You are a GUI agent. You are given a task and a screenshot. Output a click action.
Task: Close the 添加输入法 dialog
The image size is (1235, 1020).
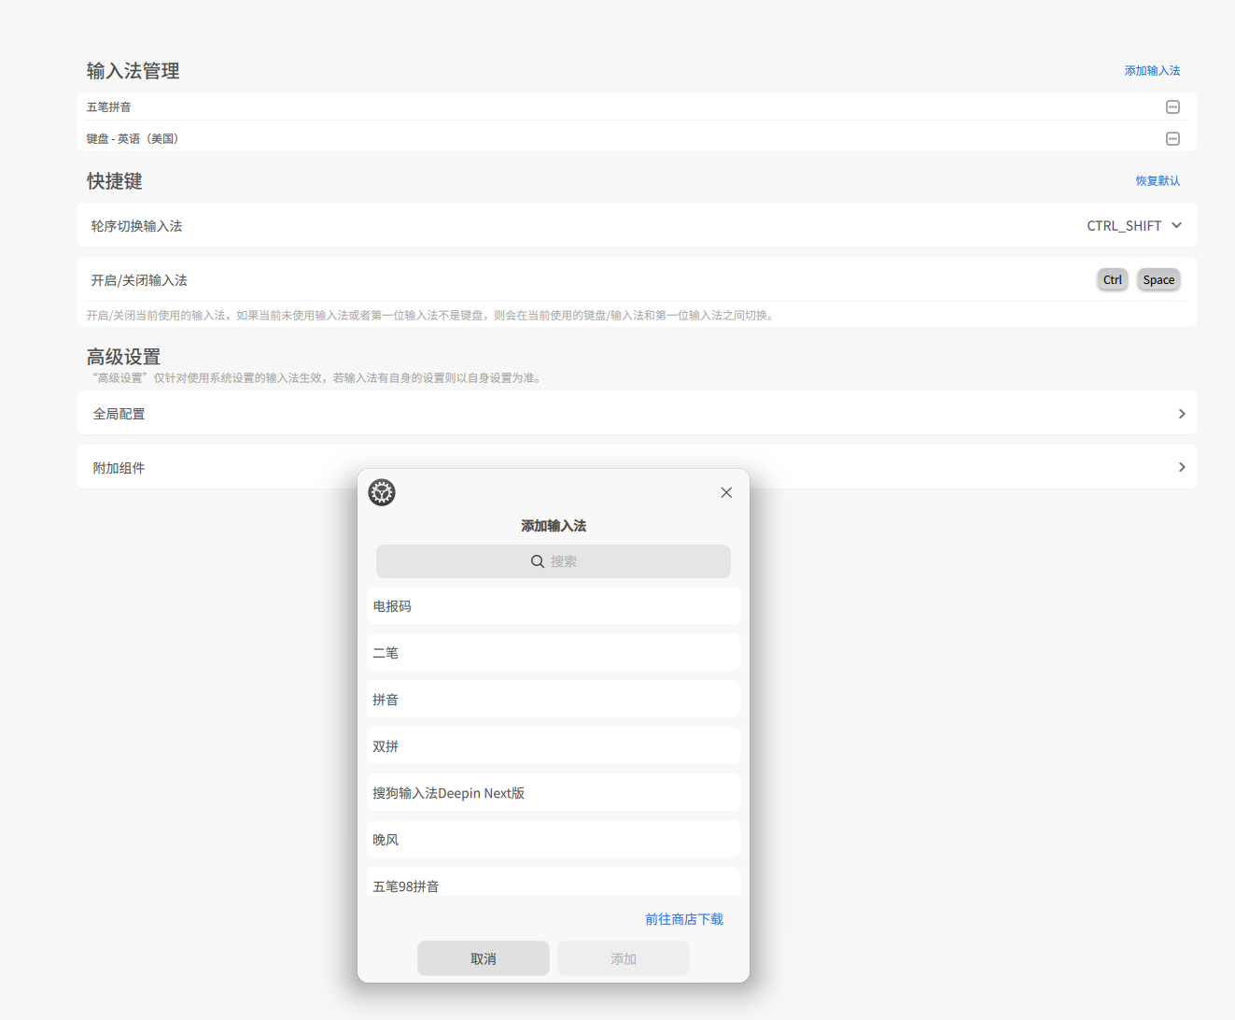pos(726,492)
